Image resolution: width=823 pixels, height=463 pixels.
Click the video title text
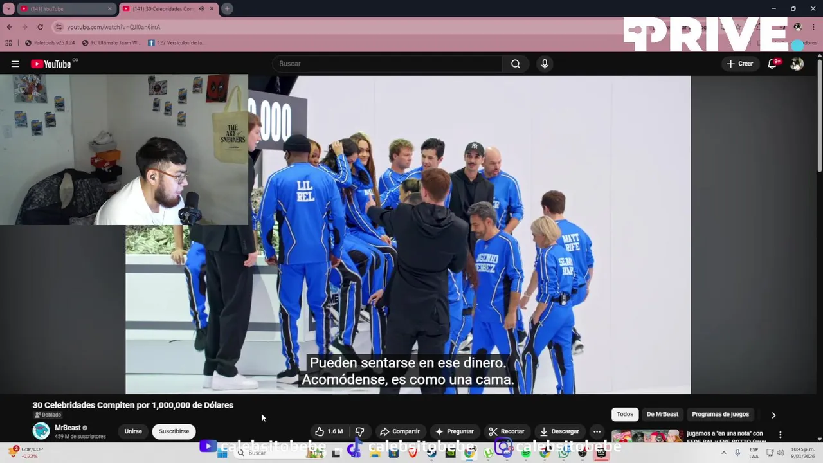(x=133, y=405)
